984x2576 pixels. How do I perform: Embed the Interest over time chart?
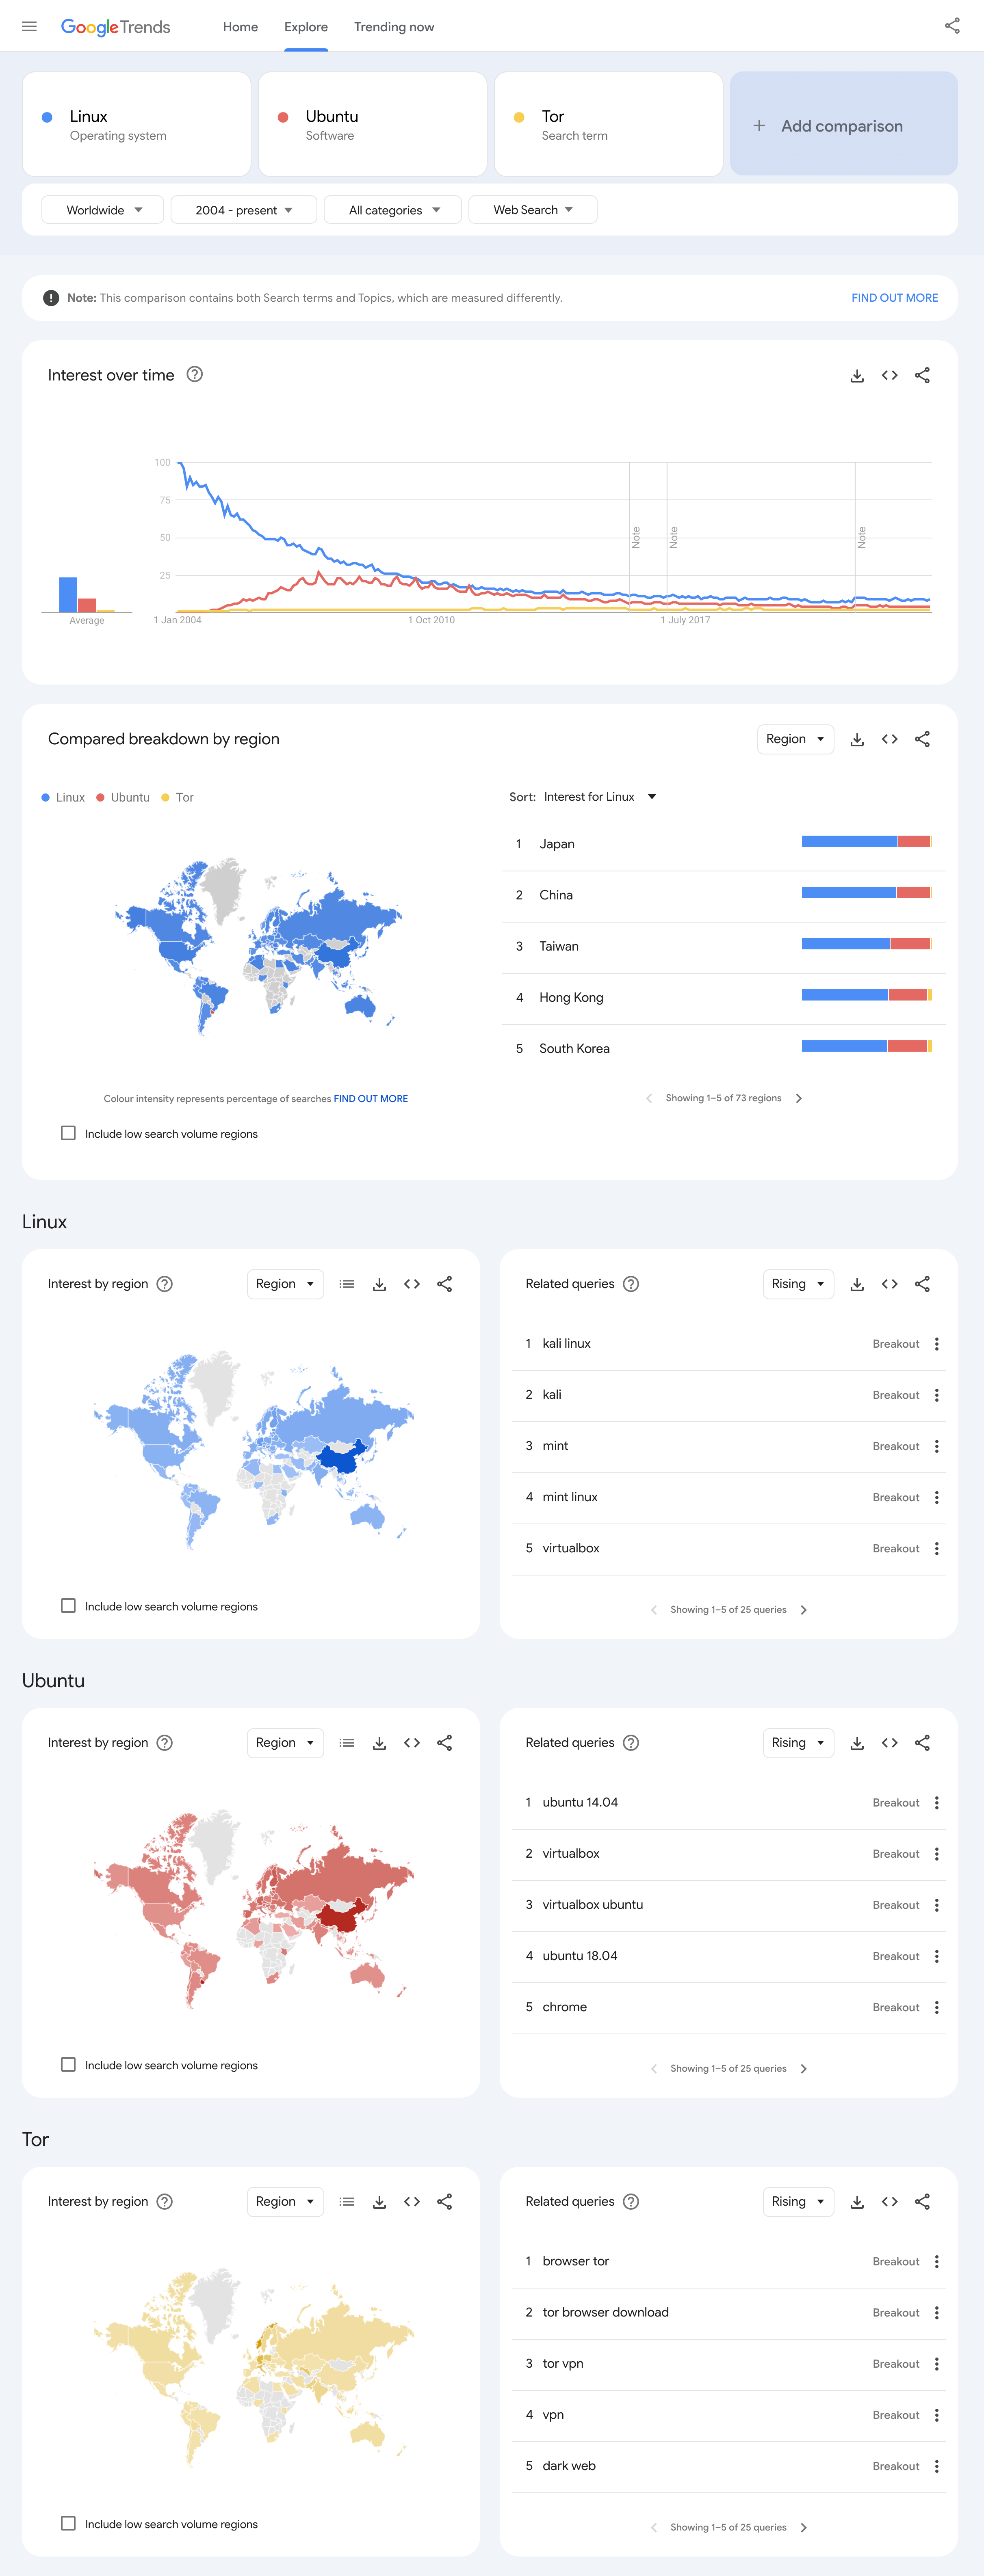890,375
